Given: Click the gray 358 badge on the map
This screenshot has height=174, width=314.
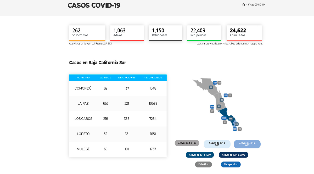Looking at the screenshot, I should 240,129.
